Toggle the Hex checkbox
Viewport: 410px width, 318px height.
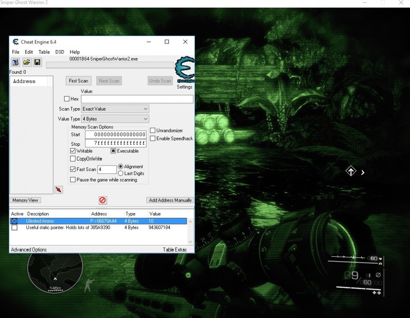coord(67,99)
